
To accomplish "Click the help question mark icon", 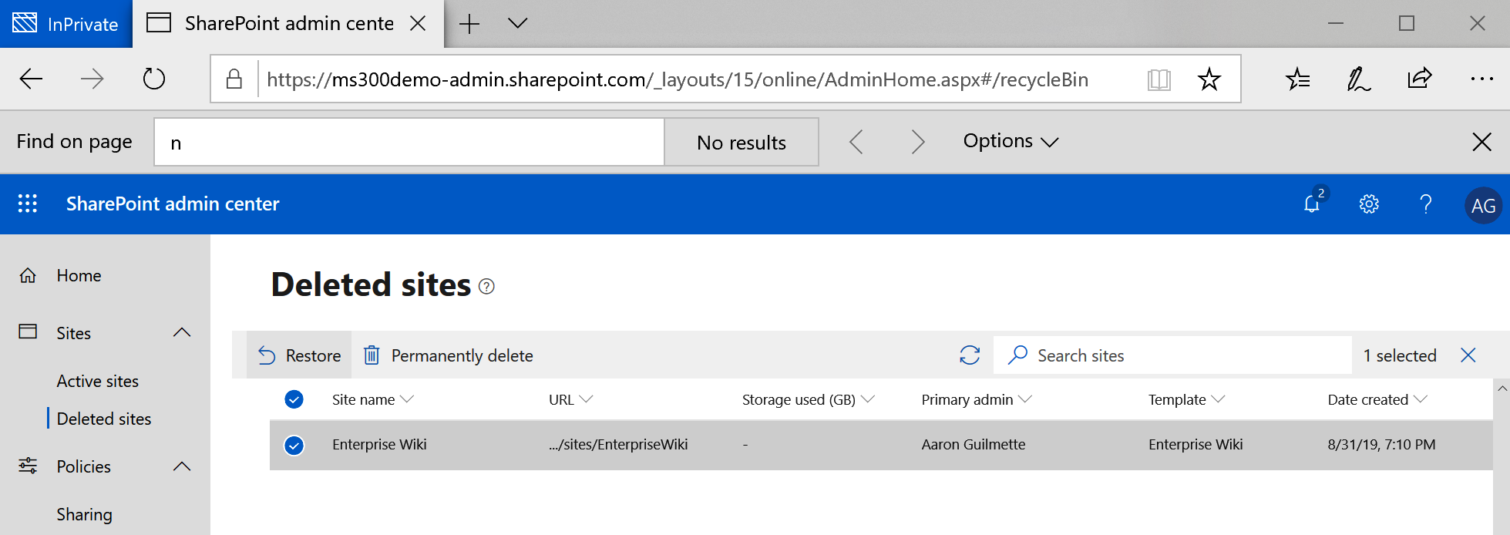I will pyautogui.click(x=1426, y=204).
